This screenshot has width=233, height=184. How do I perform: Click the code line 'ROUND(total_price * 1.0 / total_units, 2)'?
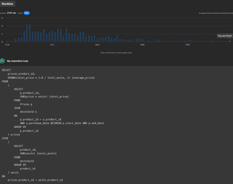click(x=39, y=78)
